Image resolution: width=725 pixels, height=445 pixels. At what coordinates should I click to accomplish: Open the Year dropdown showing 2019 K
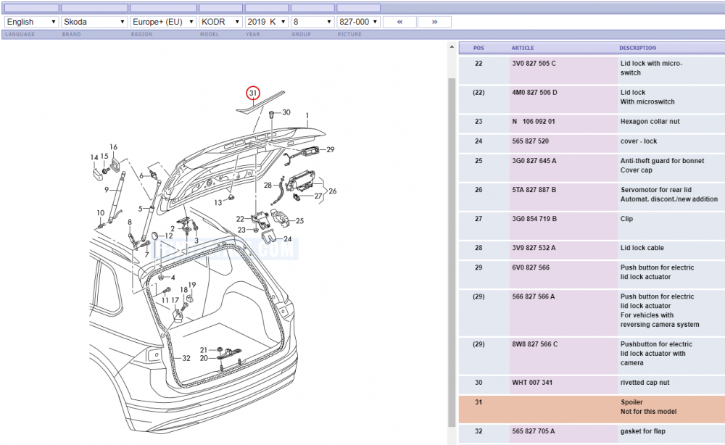(x=266, y=22)
